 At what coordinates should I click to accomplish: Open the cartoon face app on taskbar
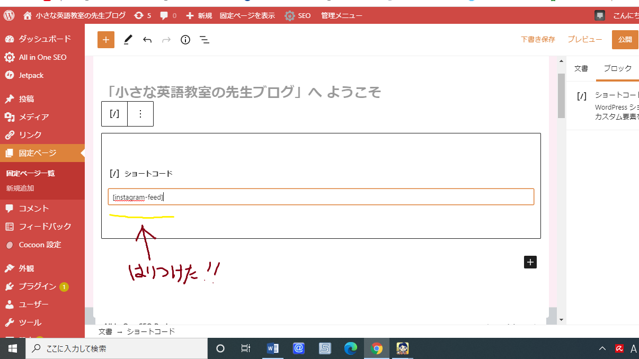[403, 348]
